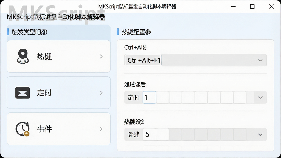Click the 定时 field containing 1
The image size is (281, 158).
150,97
